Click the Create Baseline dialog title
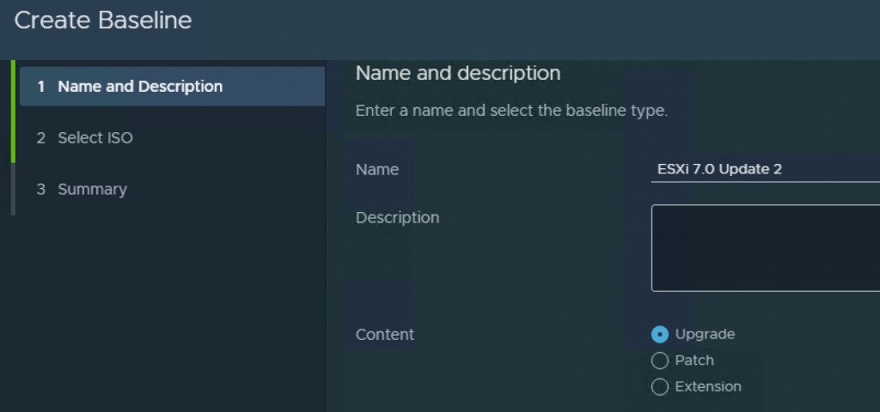Viewport: 880px width, 412px height. pos(103,21)
